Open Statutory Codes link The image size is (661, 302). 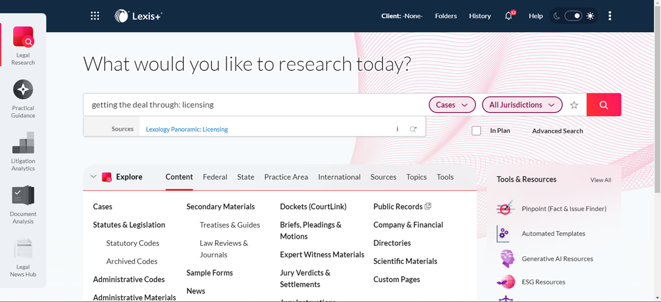click(133, 243)
